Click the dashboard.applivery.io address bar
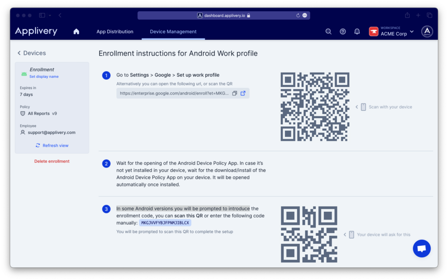Screen dimensions: 448x280 tap(224, 15)
